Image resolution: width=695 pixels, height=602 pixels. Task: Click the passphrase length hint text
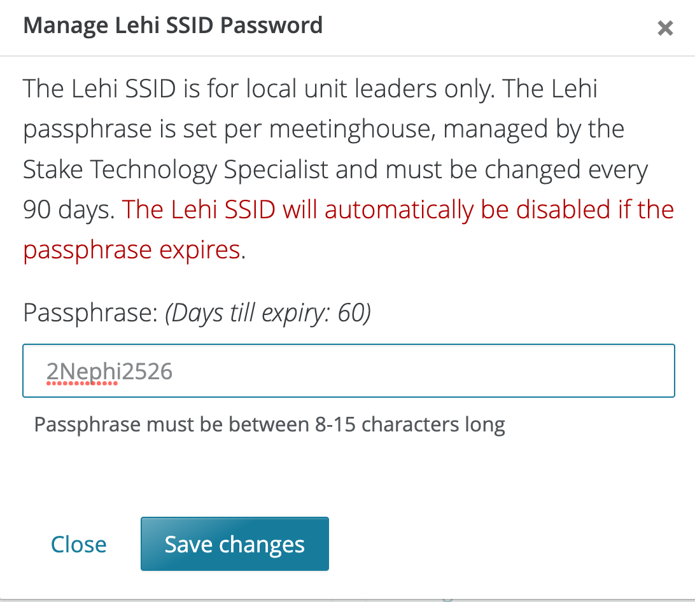[x=269, y=424]
